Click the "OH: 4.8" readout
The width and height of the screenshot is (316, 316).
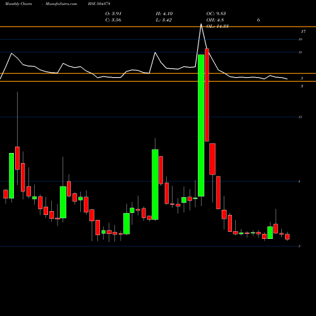215,20
